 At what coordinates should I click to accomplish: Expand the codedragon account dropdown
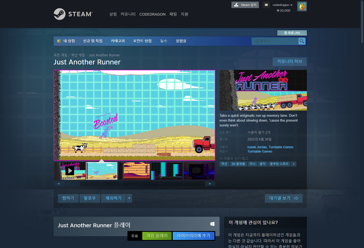[x=282, y=5]
